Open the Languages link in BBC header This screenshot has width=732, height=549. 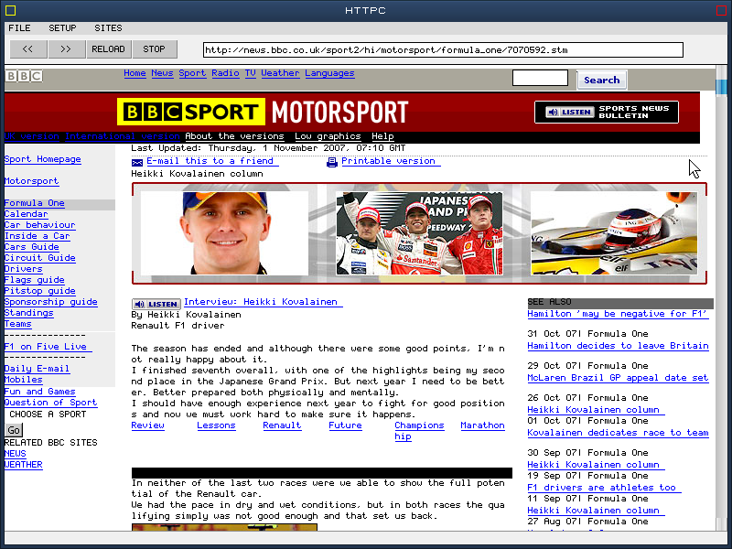click(329, 73)
